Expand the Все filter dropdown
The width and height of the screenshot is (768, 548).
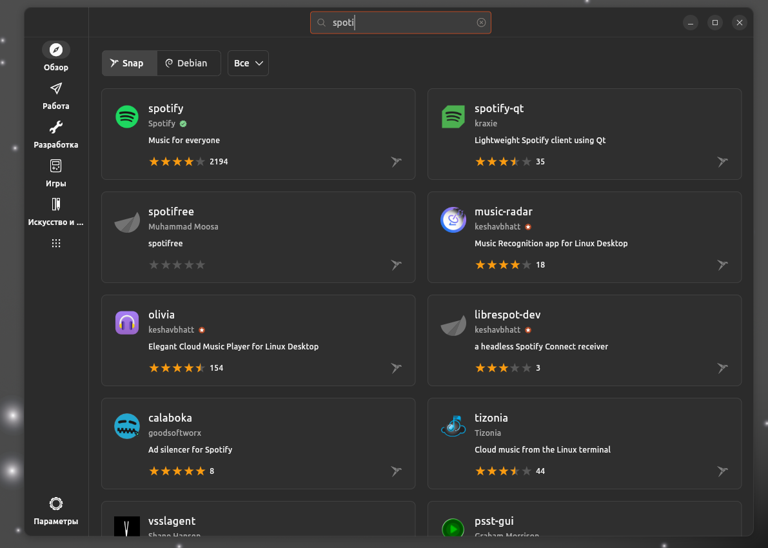tap(248, 63)
